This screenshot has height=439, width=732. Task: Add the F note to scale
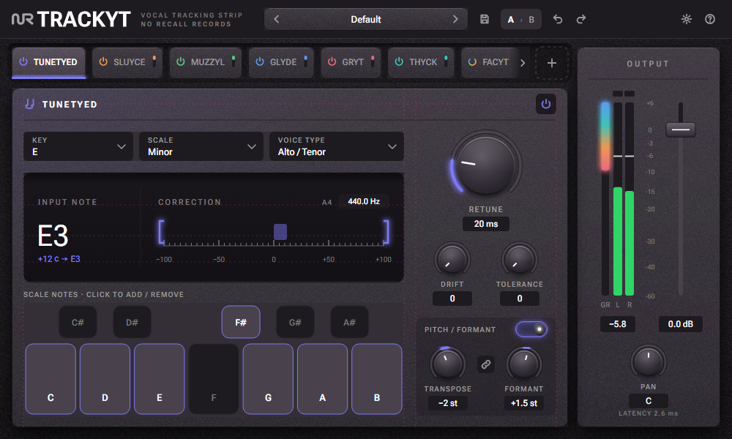(x=214, y=379)
